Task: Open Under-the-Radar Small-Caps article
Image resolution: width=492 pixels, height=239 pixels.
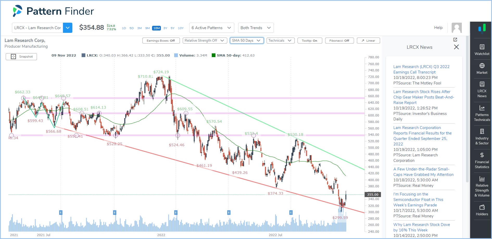Action: [423, 172]
